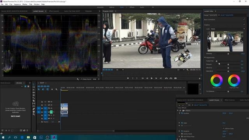Open the Marker menu
This screenshot has height=140, width=249.
[x=25, y=4]
